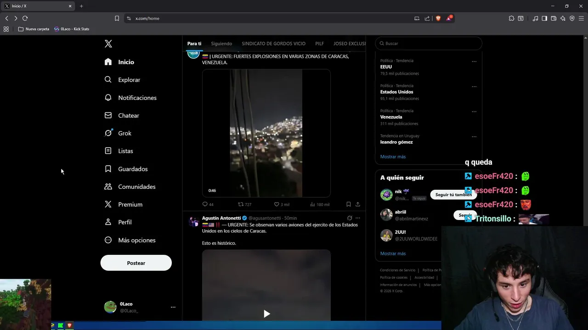588x330 pixels.
Task: Open more options on Agustín Antonetti post
Action: click(358, 218)
